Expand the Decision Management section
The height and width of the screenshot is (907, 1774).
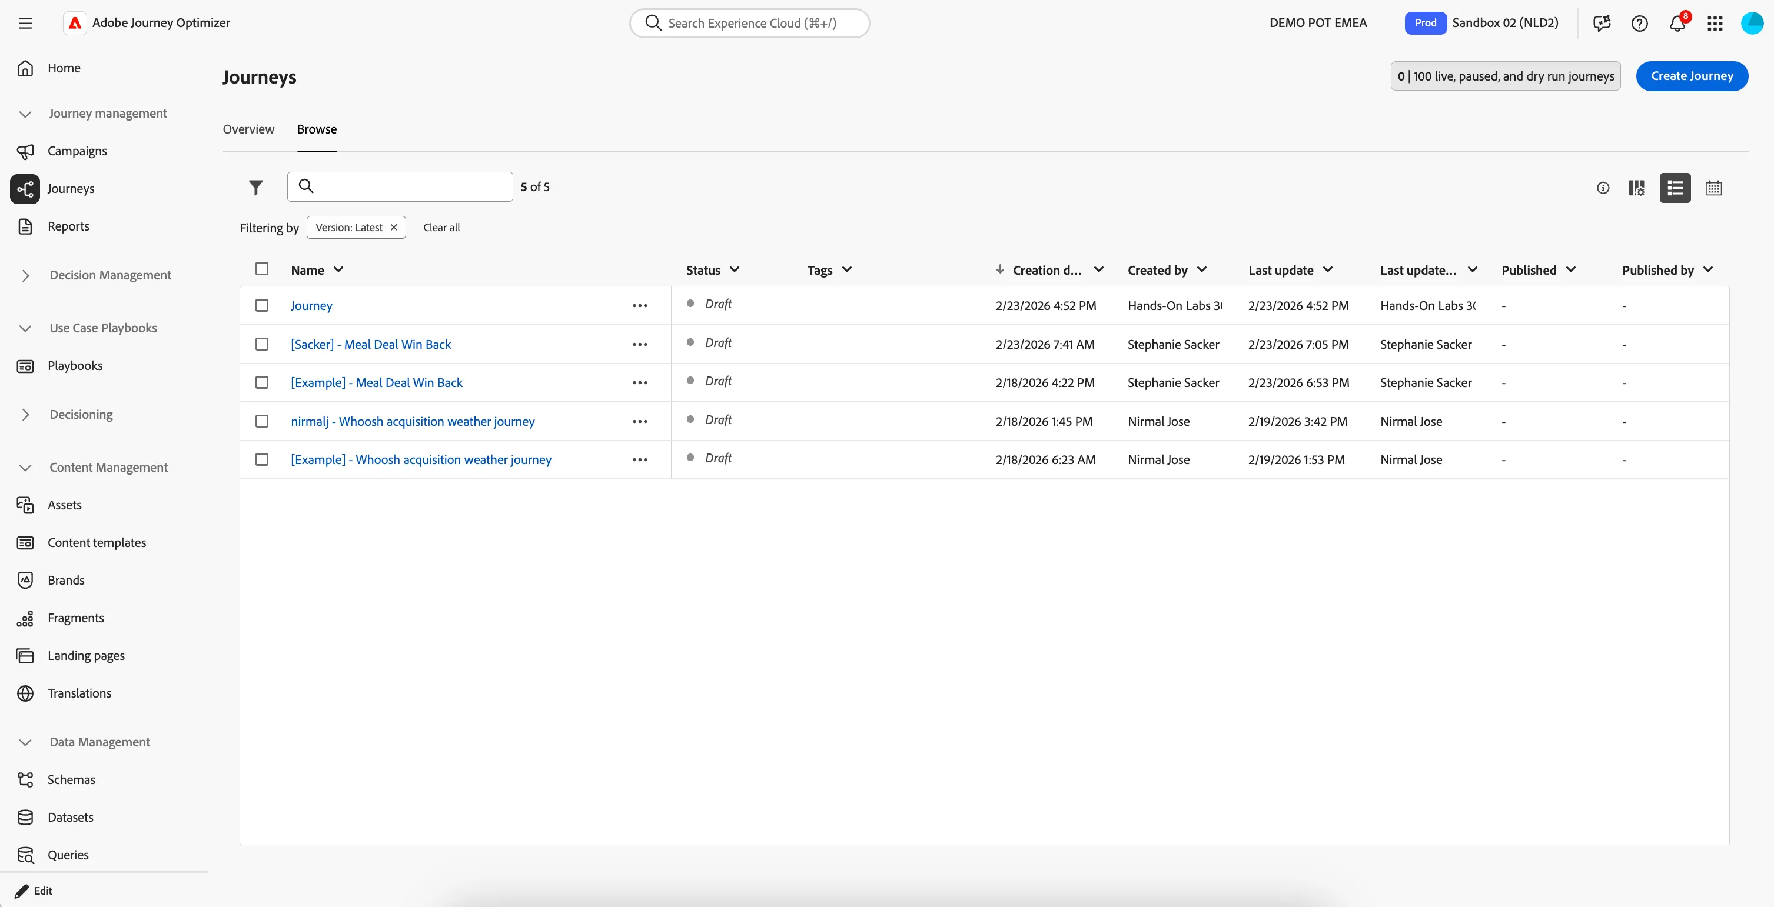coord(25,275)
